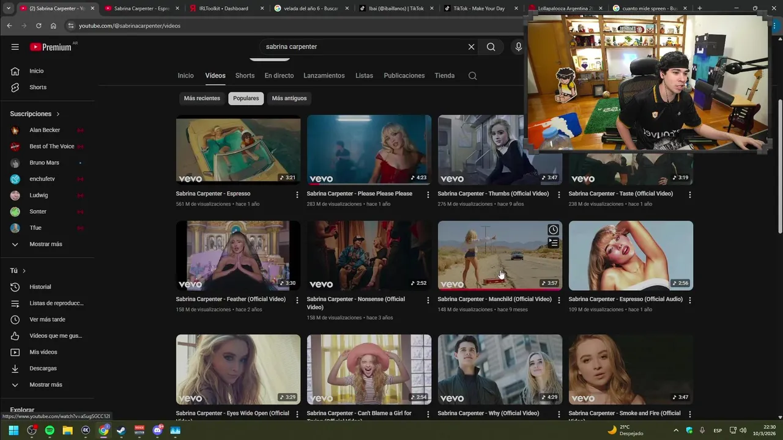Expand Mostrar más under Tú section
The width and height of the screenshot is (783, 440).
coord(47,385)
